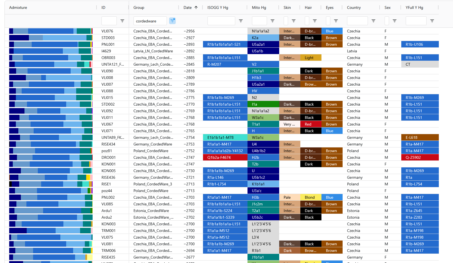Screen dimensions: 453x263
Task: Sort by the ISOGG Y Hg header
Action: [x=218, y=7]
